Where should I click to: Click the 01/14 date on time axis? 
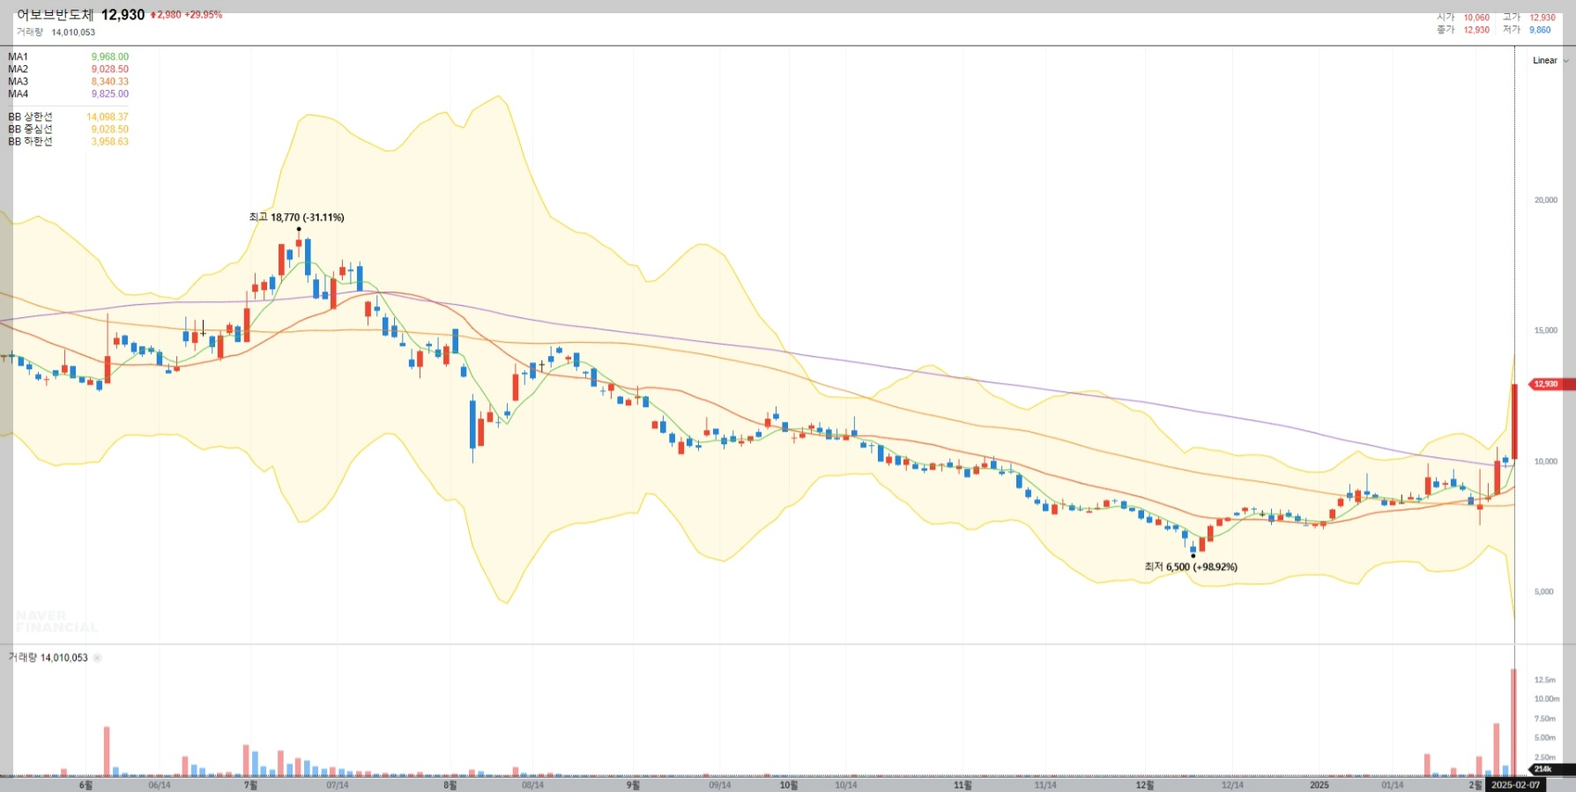click(x=1393, y=785)
